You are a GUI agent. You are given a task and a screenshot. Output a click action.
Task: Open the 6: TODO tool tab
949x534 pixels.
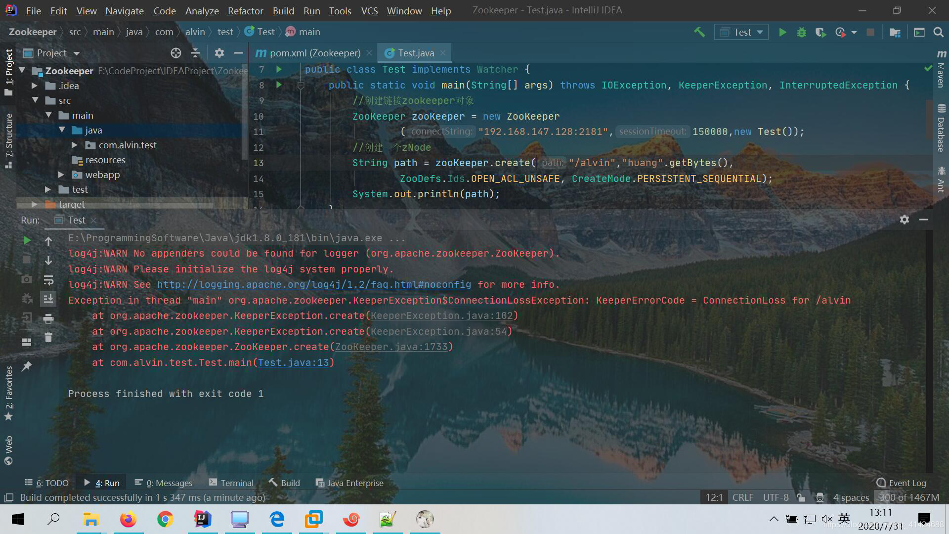(x=47, y=483)
